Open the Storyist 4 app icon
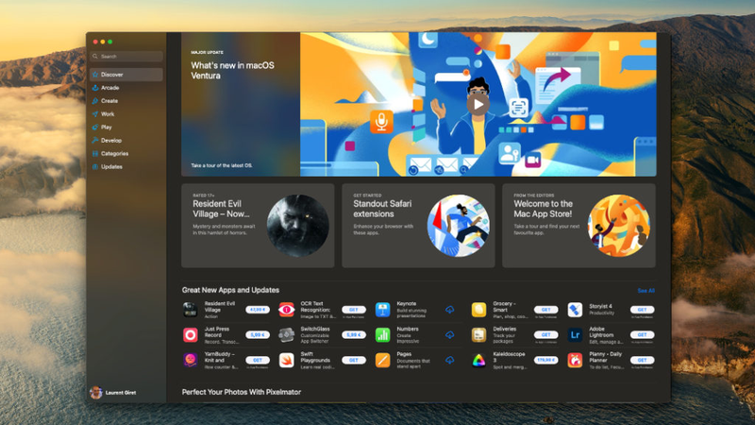This screenshot has width=755, height=425. coord(575,310)
